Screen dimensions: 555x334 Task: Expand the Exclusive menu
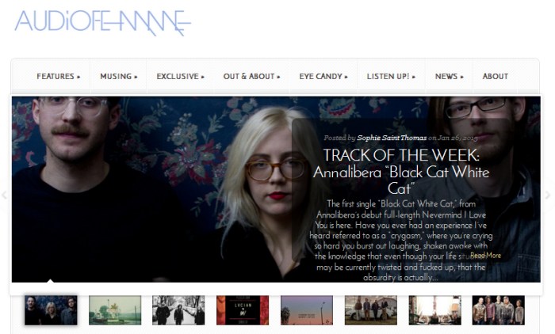tap(181, 76)
